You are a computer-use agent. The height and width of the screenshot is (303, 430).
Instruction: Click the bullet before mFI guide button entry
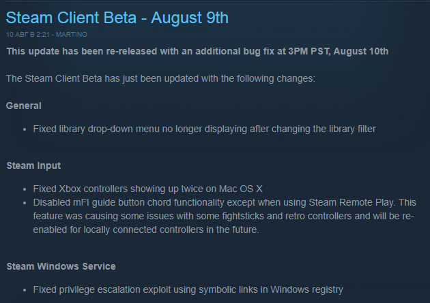coord(25,203)
